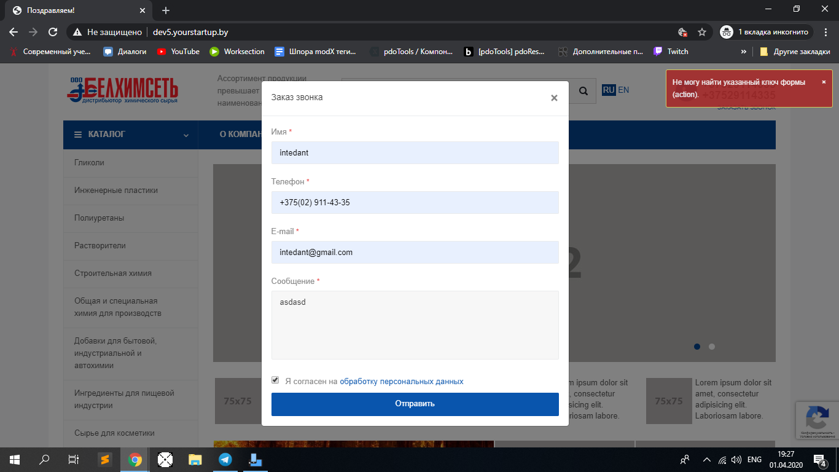The width and height of the screenshot is (839, 472).
Task: Select the second slider dot
Action: pyautogui.click(x=712, y=347)
